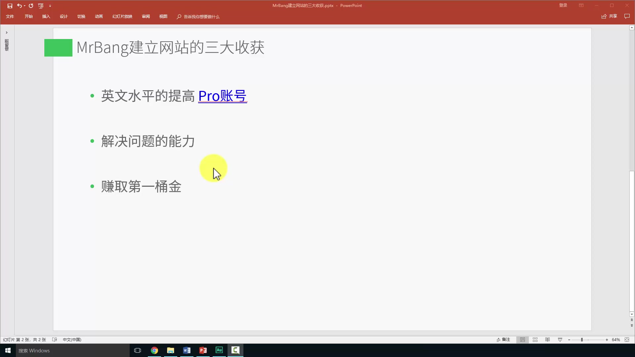
Task: Click the 登录 sign-in button
Action: point(563,5)
